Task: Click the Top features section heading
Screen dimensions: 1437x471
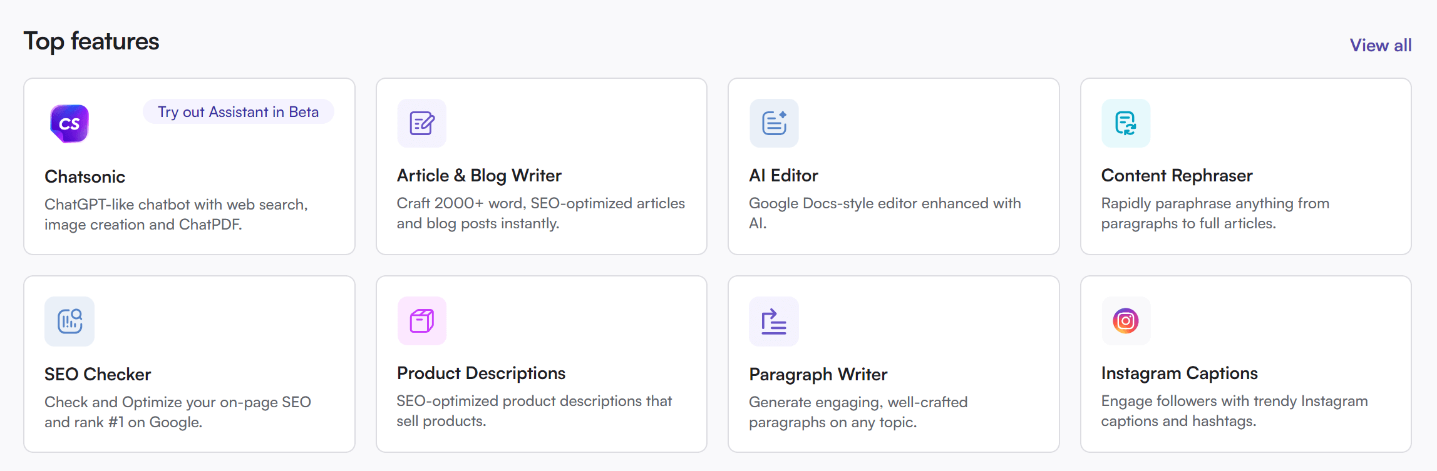Action: click(91, 41)
